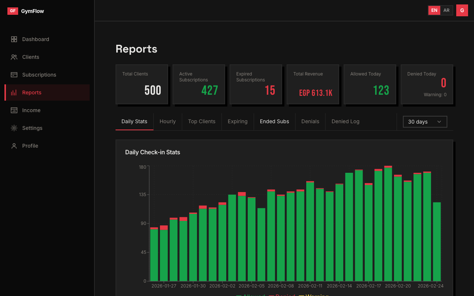474x296 pixels.
Task: Click the Profile person icon
Action: coord(14,146)
